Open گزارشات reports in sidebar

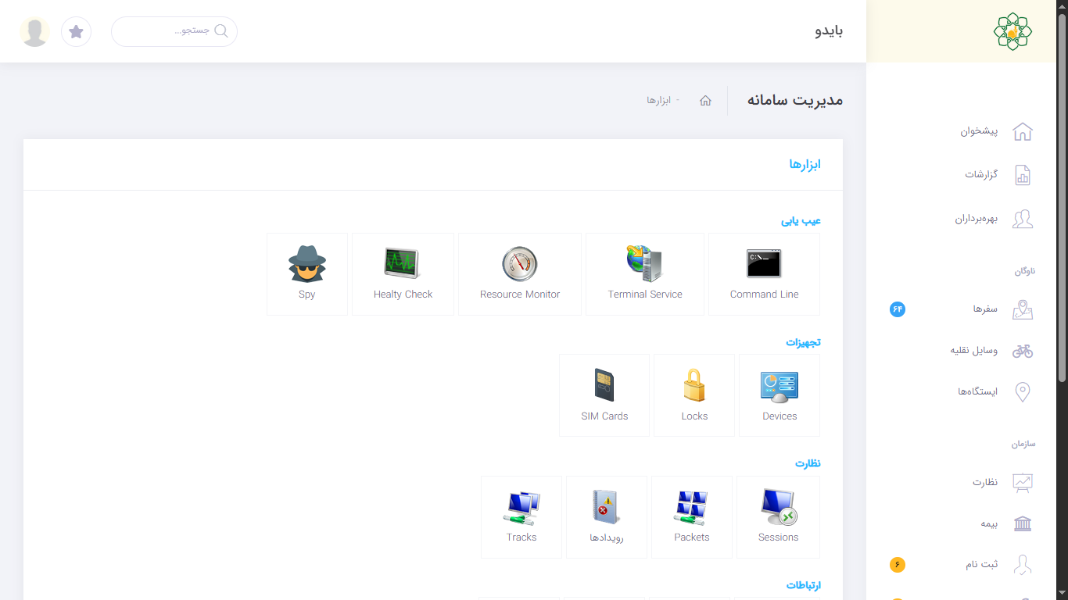980,175
